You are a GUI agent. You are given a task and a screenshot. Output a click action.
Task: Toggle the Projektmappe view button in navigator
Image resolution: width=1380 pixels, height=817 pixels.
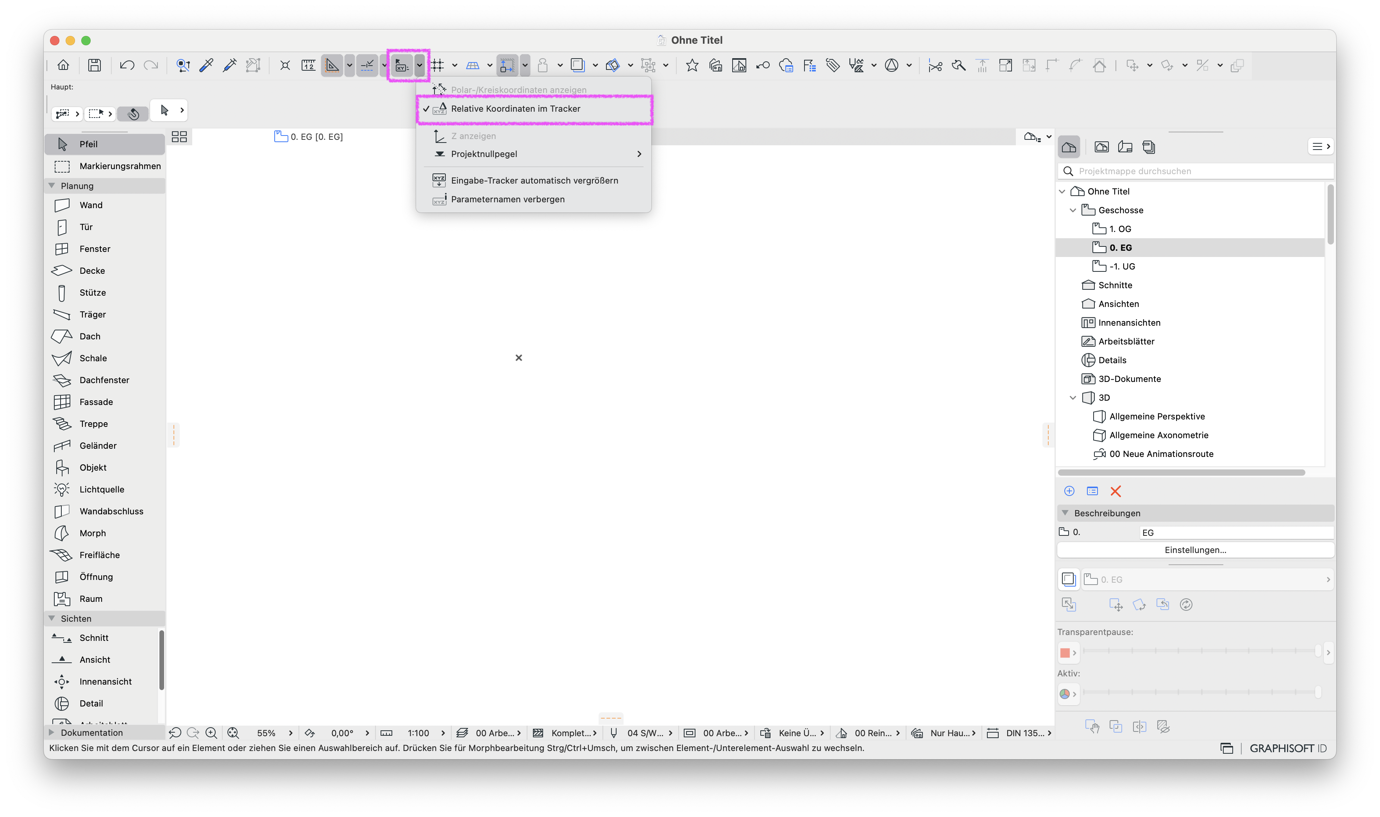pos(1069,147)
